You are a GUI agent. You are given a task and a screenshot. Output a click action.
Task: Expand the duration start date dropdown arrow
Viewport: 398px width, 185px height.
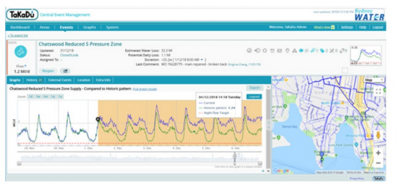pyautogui.click(x=201, y=60)
